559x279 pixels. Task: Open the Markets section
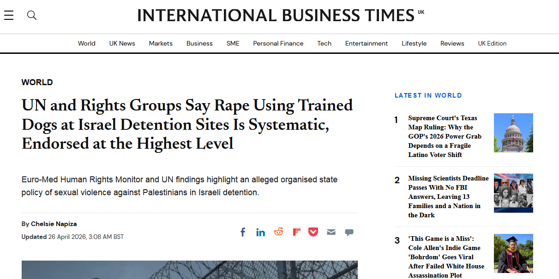point(161,43)
